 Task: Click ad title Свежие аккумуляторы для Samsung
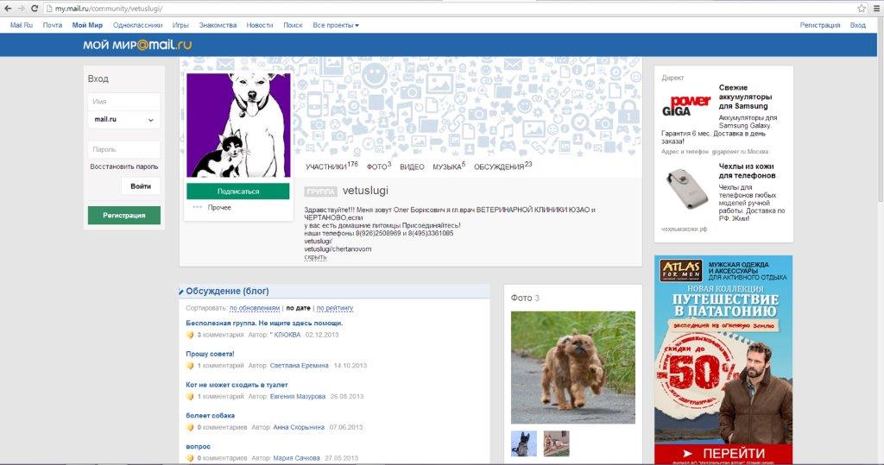[745, 97]
